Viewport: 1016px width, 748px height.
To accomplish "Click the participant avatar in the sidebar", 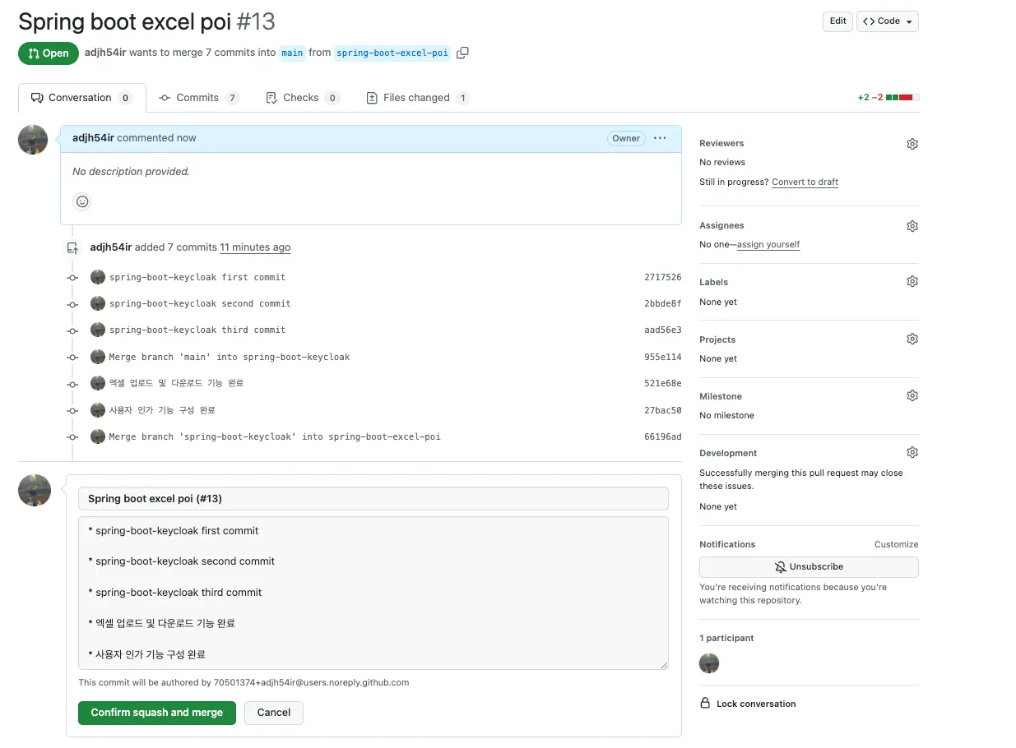I will tap(709, 663).
